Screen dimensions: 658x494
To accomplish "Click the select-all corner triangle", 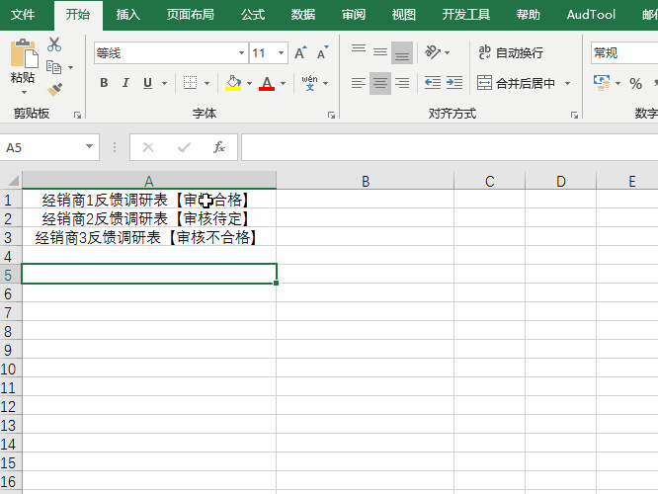I will tap(13, 181).
